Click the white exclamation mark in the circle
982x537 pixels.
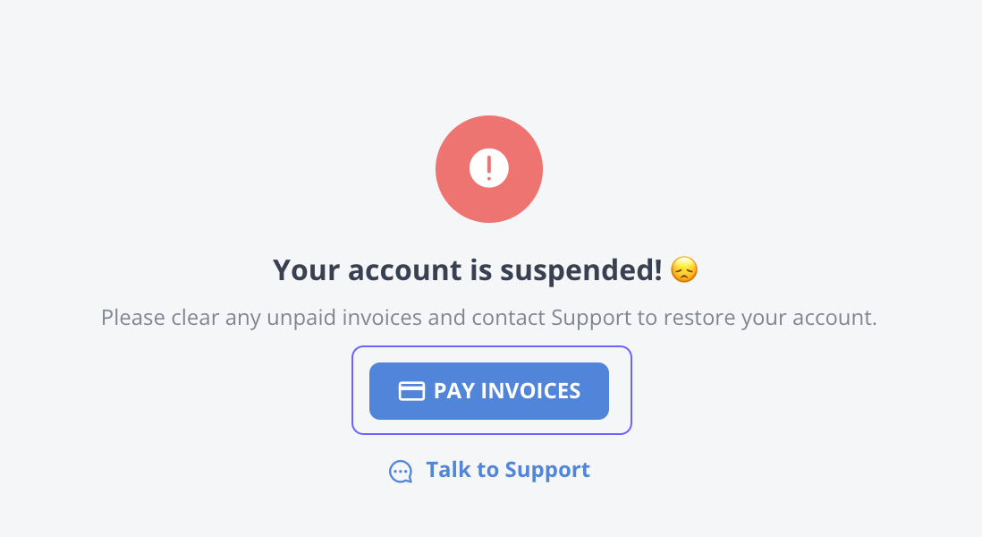pyautogui.click(x=489, y=168)
